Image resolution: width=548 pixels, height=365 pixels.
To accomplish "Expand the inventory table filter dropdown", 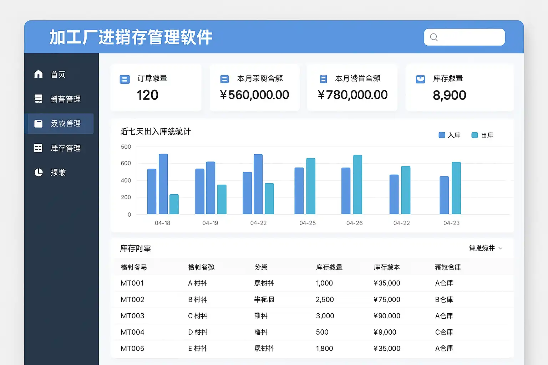I will pos(486,248).
